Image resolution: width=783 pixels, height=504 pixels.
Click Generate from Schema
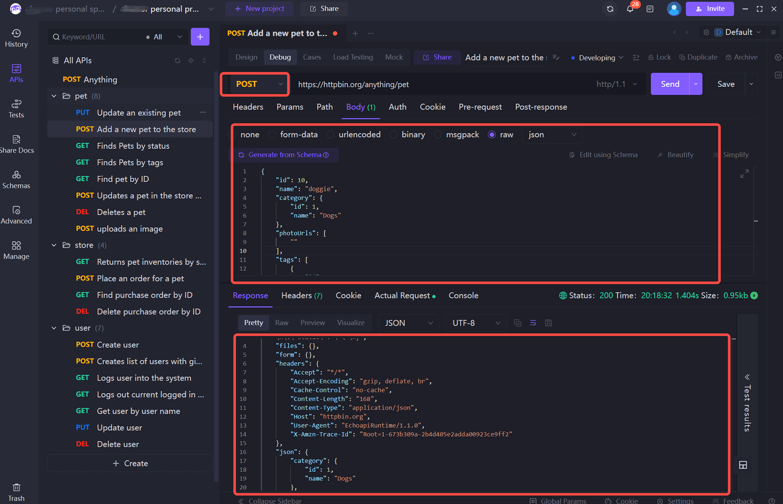[283, 155]
